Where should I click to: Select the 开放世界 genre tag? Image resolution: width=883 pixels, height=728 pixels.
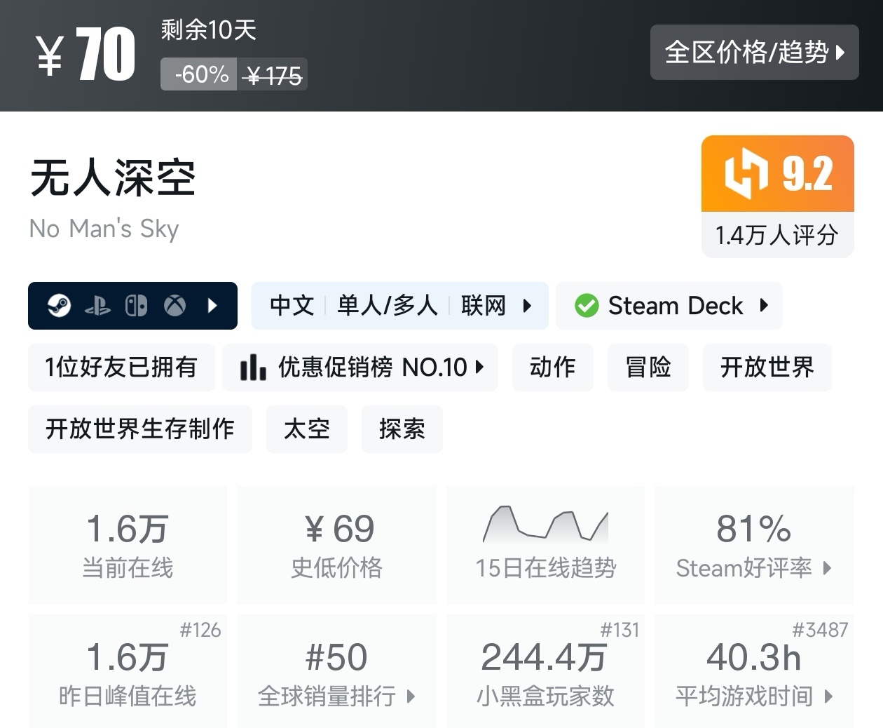tap(767, 367)
